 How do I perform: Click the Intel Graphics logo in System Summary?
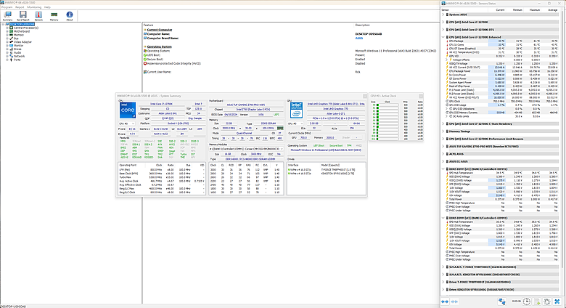pos(296,110)
